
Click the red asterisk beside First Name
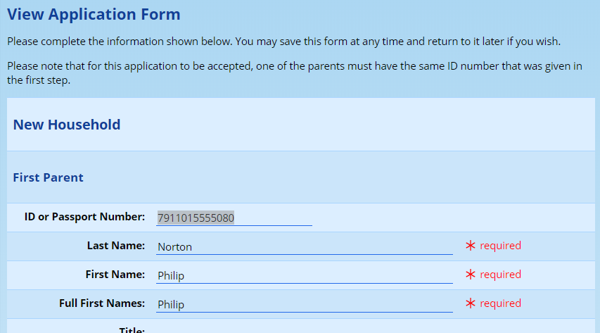(x=471, y=275)
